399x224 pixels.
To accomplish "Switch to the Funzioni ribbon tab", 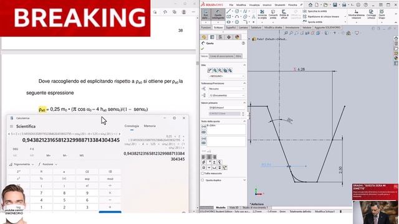I will click(206, 27).
